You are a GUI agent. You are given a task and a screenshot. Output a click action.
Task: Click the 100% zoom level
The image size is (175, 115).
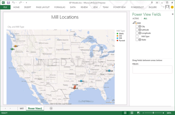pyautogui.click(x=169, y=113)
